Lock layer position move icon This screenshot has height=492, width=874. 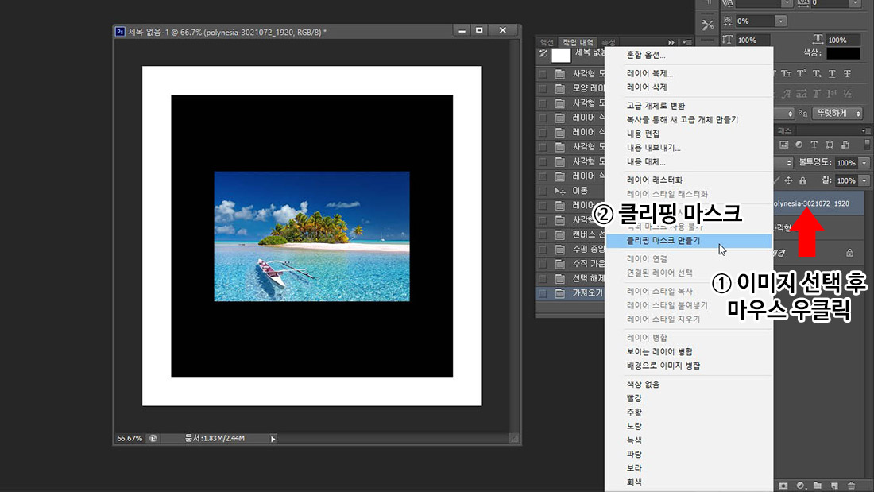(788, 180)
